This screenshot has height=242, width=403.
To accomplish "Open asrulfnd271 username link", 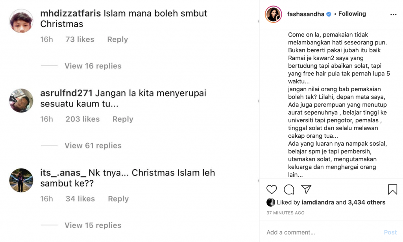I will pos(66,93).
